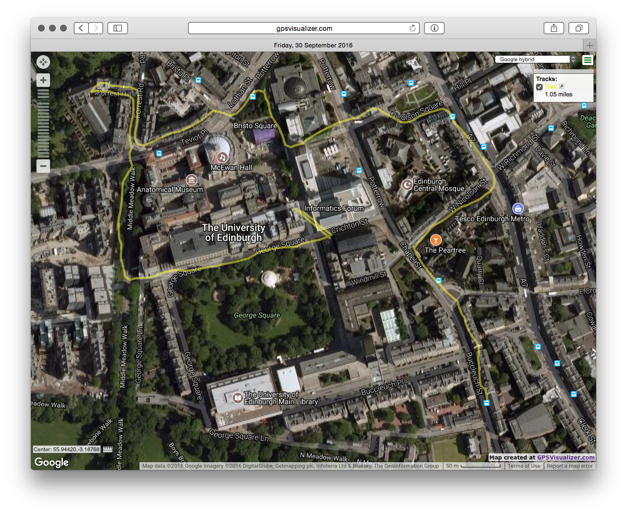Click the Bristo Square label
The image size is (627, 514).
point(255,126)
